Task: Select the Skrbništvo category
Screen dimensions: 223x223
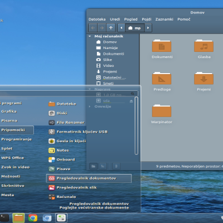Action: pos(13,186)
